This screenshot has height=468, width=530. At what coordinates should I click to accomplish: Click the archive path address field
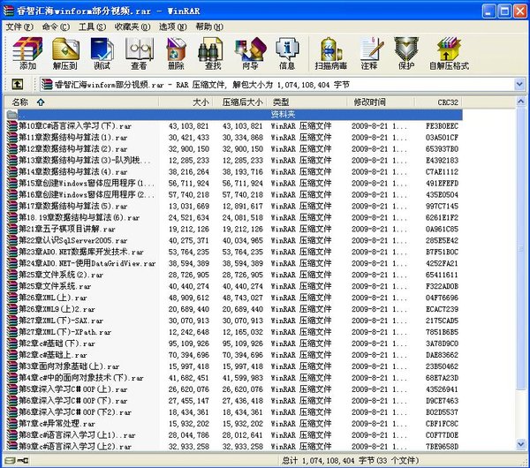pos(276,85)
